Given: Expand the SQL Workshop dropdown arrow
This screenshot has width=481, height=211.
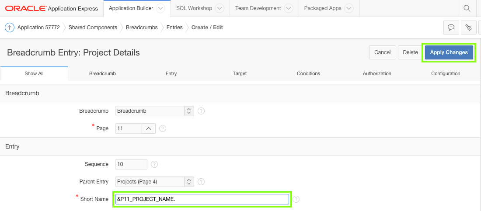Looking at the screenshot, I should coord(220,8).
